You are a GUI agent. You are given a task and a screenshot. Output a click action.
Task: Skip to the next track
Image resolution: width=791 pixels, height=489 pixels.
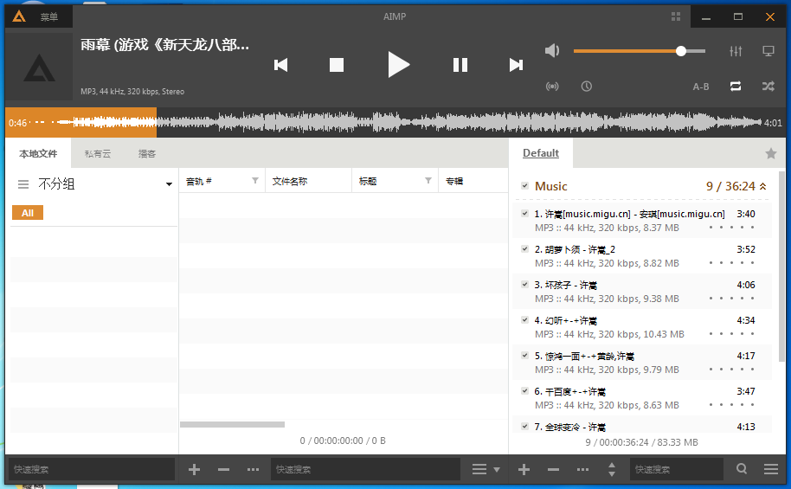tap(516, 65)
